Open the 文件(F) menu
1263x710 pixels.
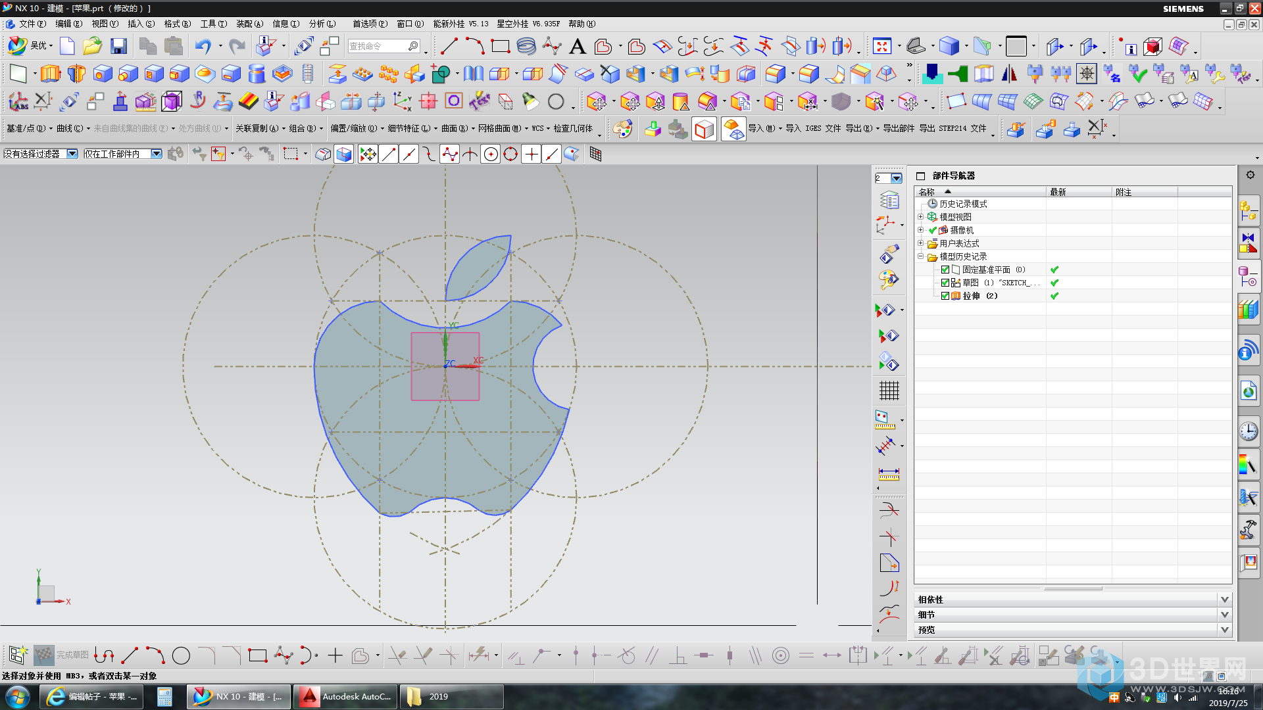[x=32, y=24]
